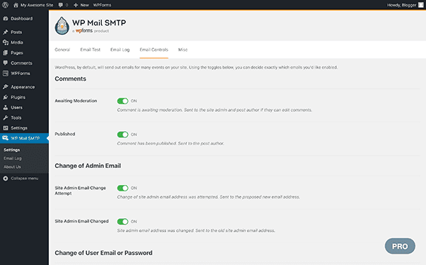This screenshot has height=265, width=426.
Task: Open Settings submenu under WP Mail SMTP
Action: (12, 150)
